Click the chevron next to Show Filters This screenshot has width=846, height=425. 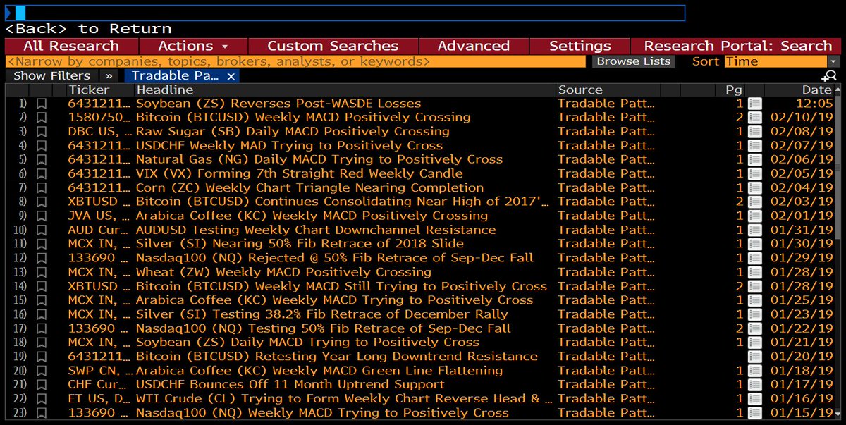coord(108,75)
